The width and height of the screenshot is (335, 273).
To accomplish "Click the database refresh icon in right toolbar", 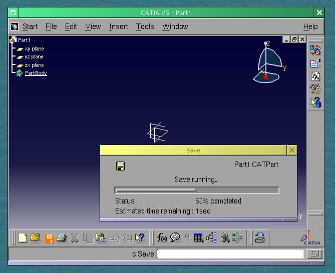I will coord(315,50).
